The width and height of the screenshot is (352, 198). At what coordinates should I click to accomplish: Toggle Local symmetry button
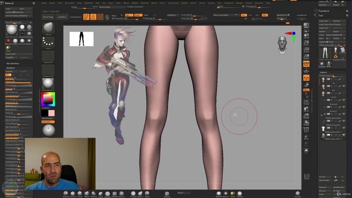[x=306, y=78]
